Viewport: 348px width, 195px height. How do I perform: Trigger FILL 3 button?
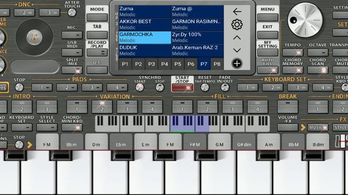(232, 107)
